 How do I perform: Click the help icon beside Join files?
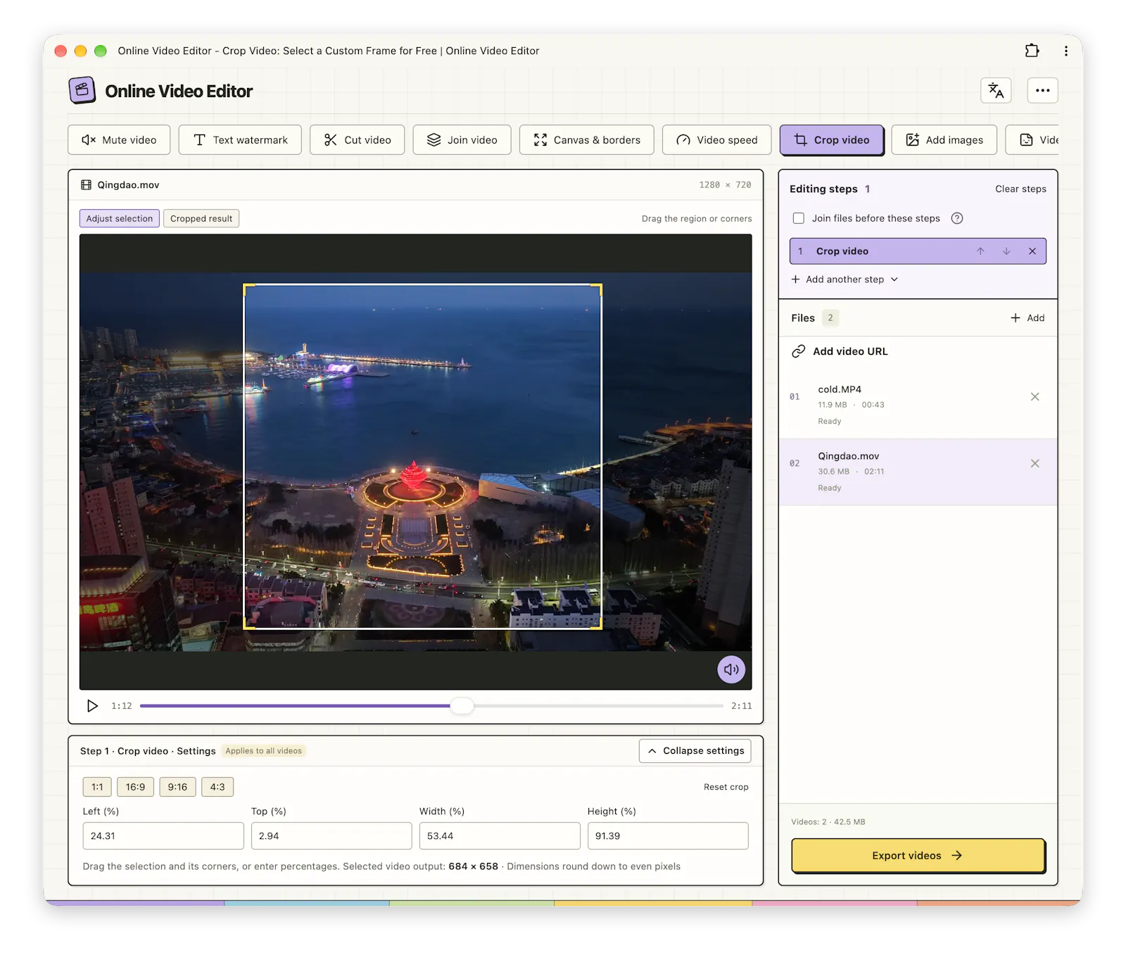pos(957,218)
